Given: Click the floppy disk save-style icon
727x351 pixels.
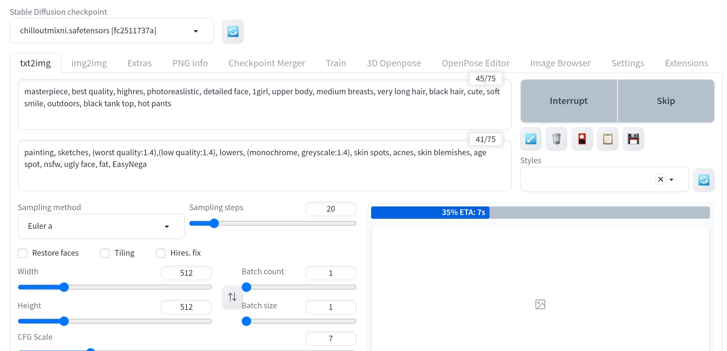Looking at the screenshot, I should click(x=633, y=139).
